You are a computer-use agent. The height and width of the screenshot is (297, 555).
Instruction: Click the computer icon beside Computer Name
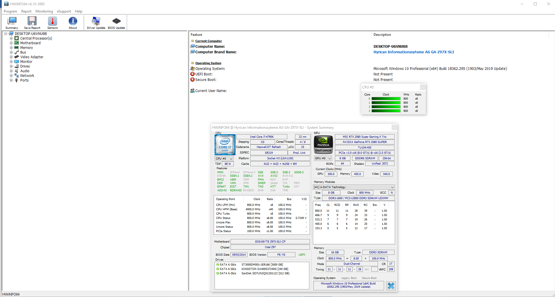(x=192, y=46)
